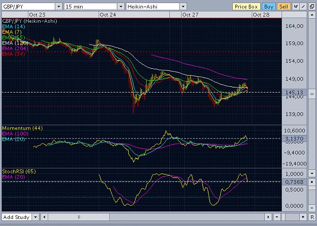Click the EMA (100) label in the Momentum panel
The width and height of the screenshot is (317, 226).
coord(15,133)
